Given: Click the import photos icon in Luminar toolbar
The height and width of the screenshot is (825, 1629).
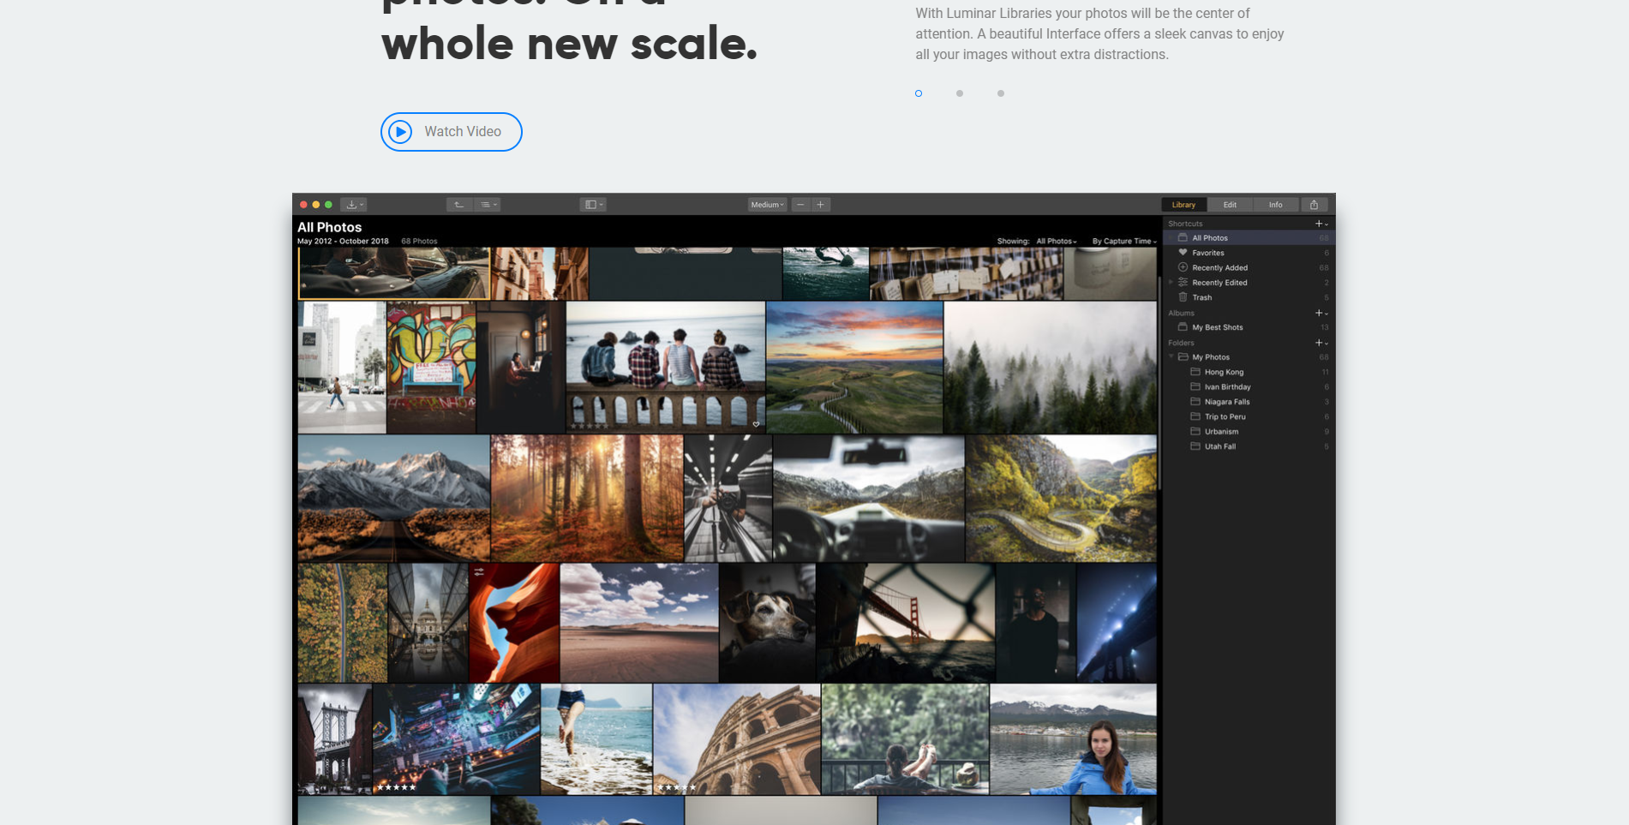Looking at the screenshot, I should 354,205.
